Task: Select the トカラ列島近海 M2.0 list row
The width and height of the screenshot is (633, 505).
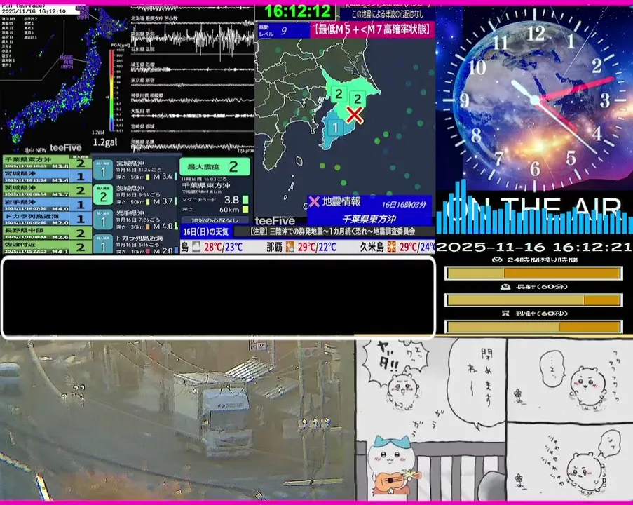Action: (47, 219)
